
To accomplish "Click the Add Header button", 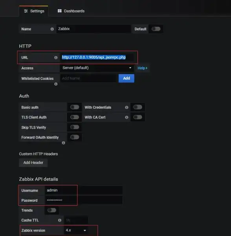I will 33,162.
